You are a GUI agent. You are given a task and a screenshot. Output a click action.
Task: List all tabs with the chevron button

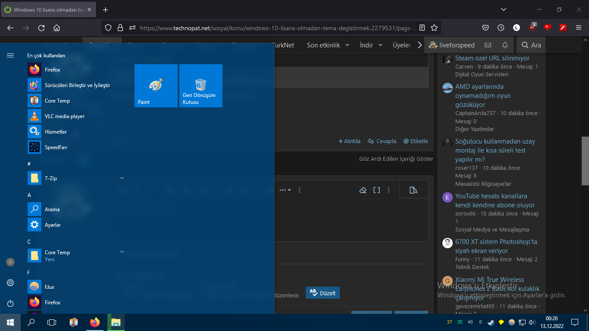click(x=504, y=9)
